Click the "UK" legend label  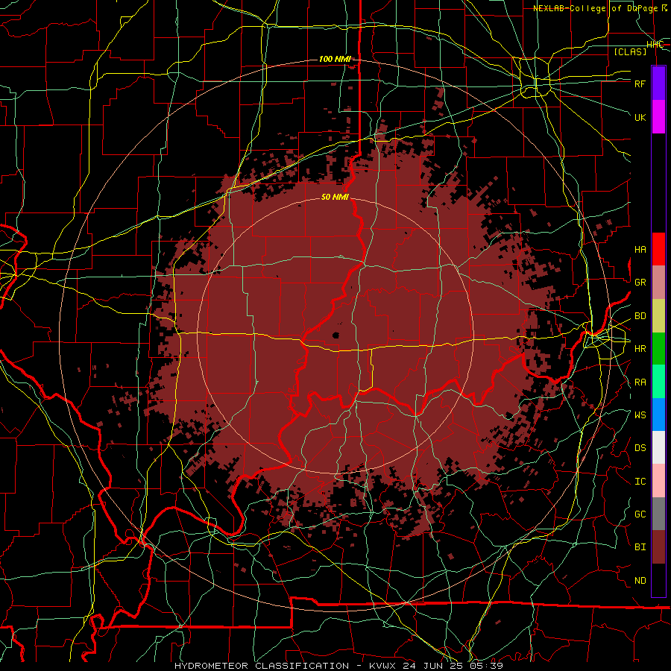[640, 117]
